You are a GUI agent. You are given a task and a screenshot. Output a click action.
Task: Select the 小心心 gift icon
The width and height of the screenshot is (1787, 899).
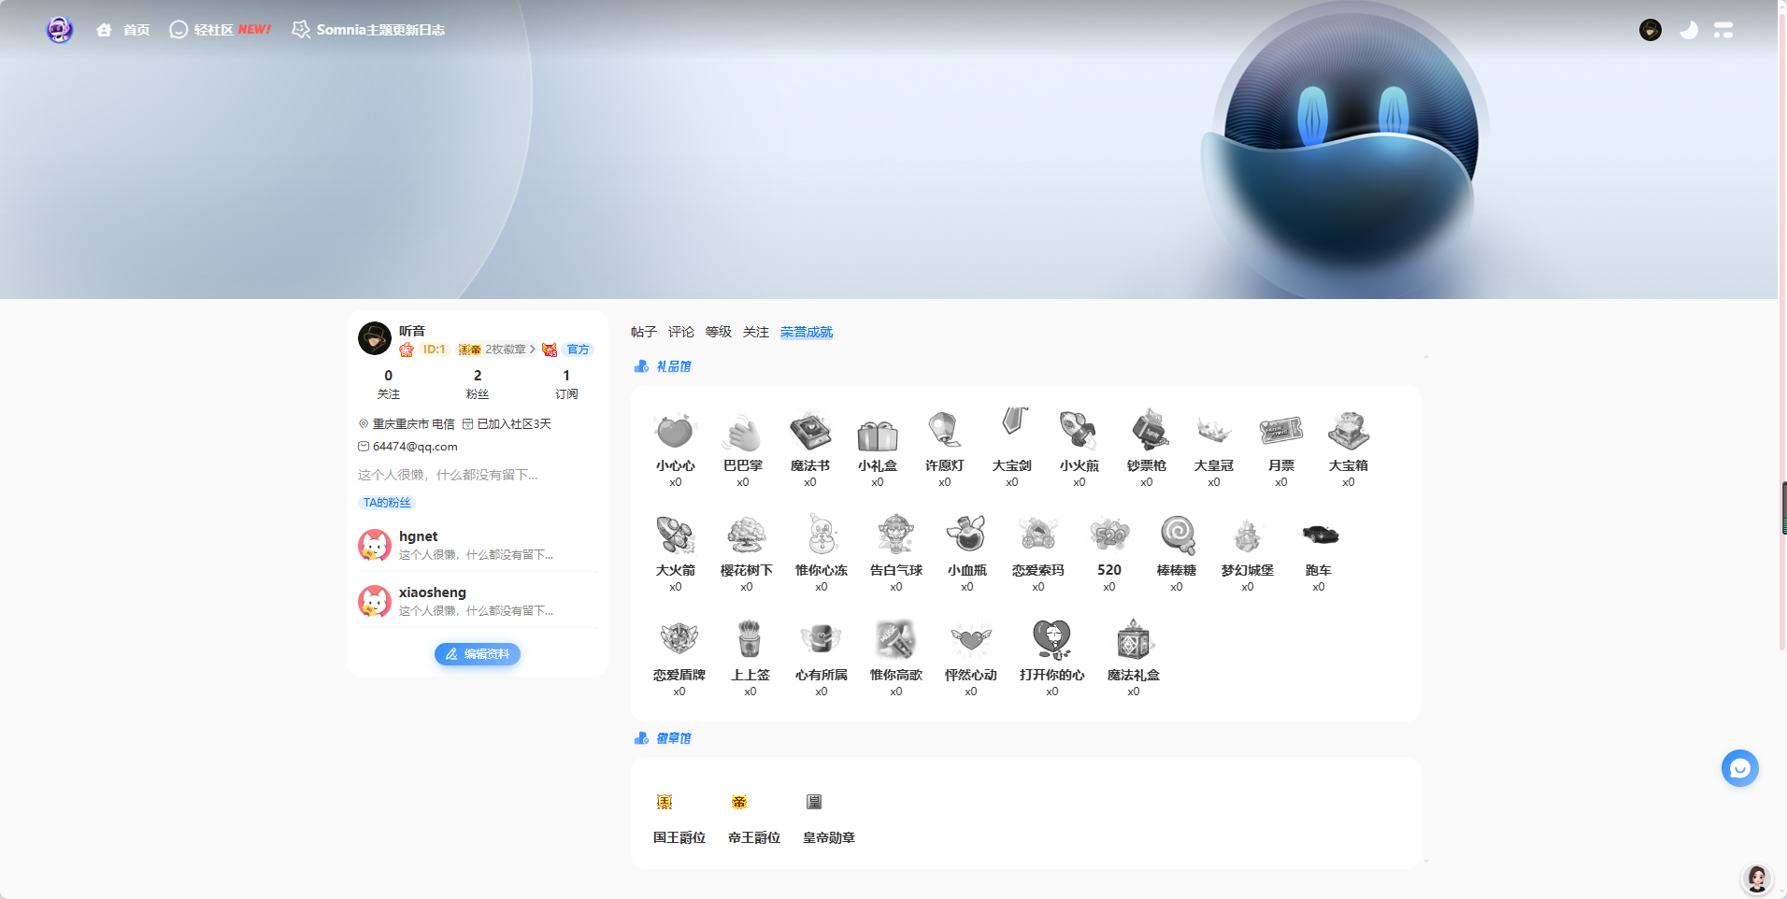pyautogui.click(x=675, y=431)
